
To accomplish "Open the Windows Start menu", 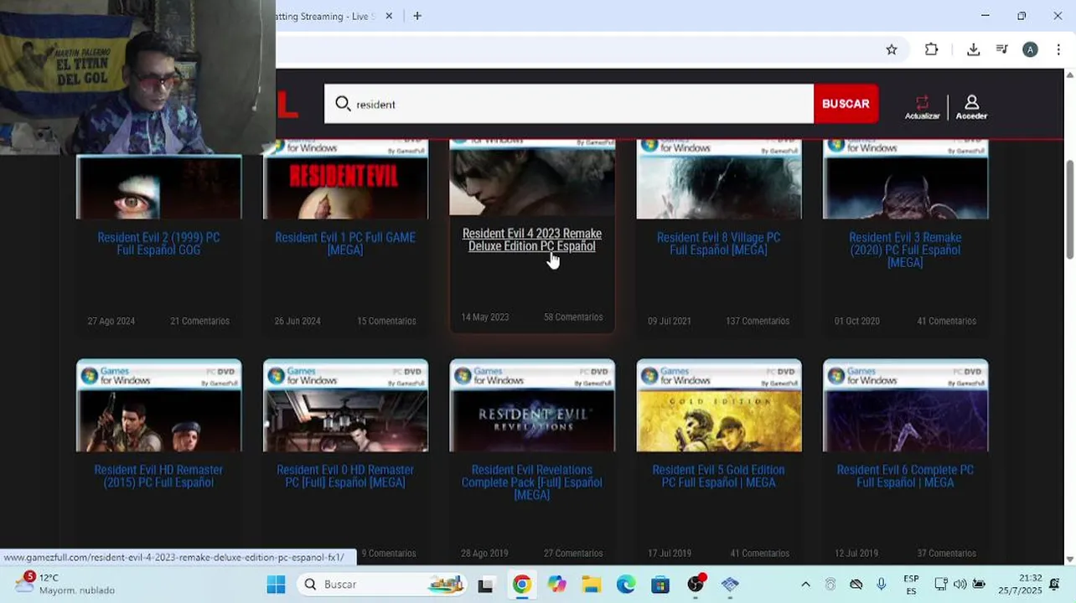I will click(276, 585).
